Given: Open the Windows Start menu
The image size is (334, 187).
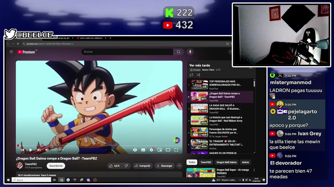Looking at the screenshot, I should coord(8,180).
